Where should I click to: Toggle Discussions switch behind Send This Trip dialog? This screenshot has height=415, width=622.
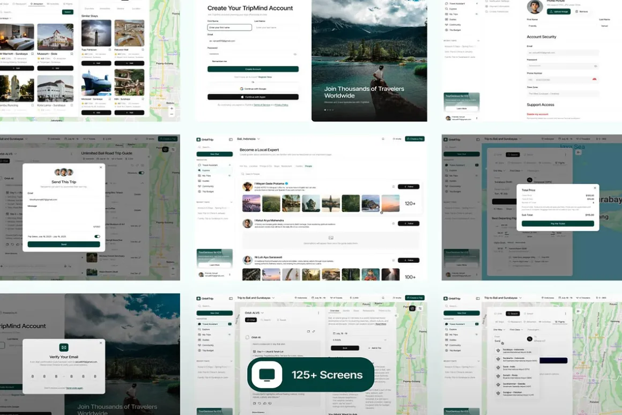[142, 173]
